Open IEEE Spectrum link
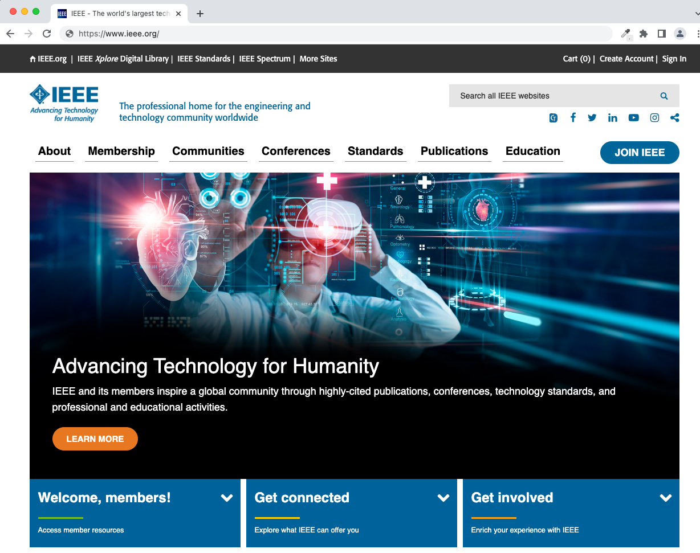The width and height of the screenshot is (700, 553). pos(265,59)
